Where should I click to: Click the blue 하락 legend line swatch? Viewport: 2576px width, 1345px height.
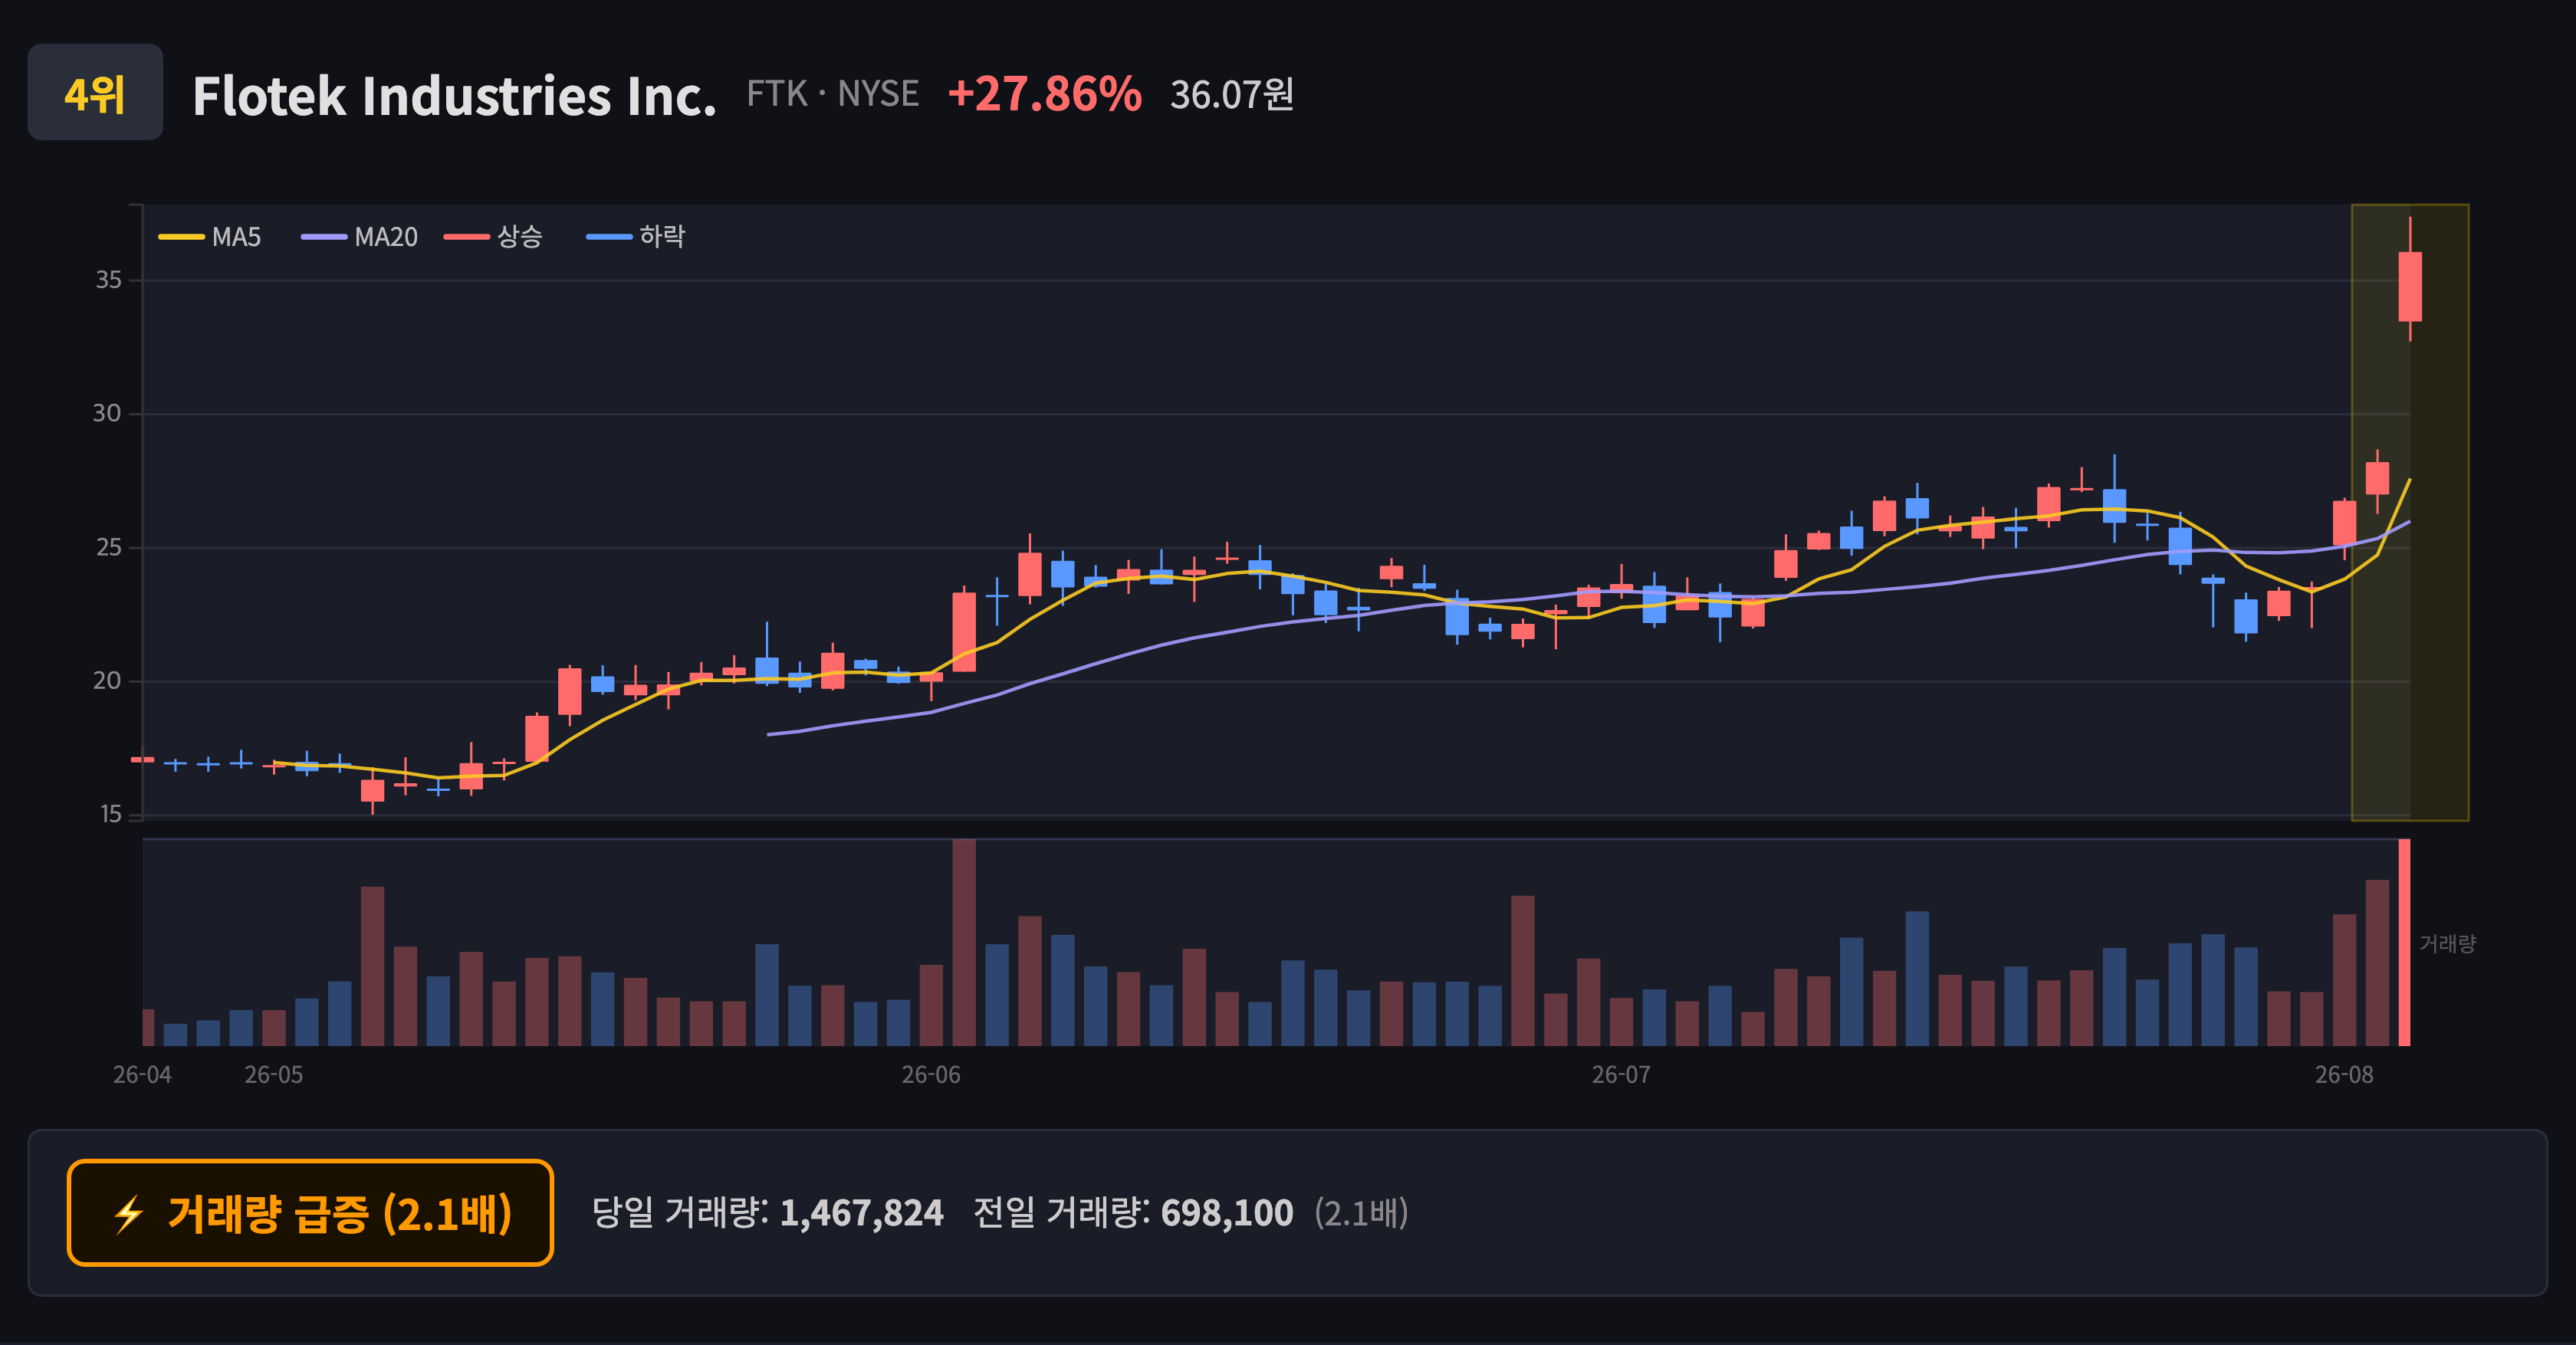point(609,237)
